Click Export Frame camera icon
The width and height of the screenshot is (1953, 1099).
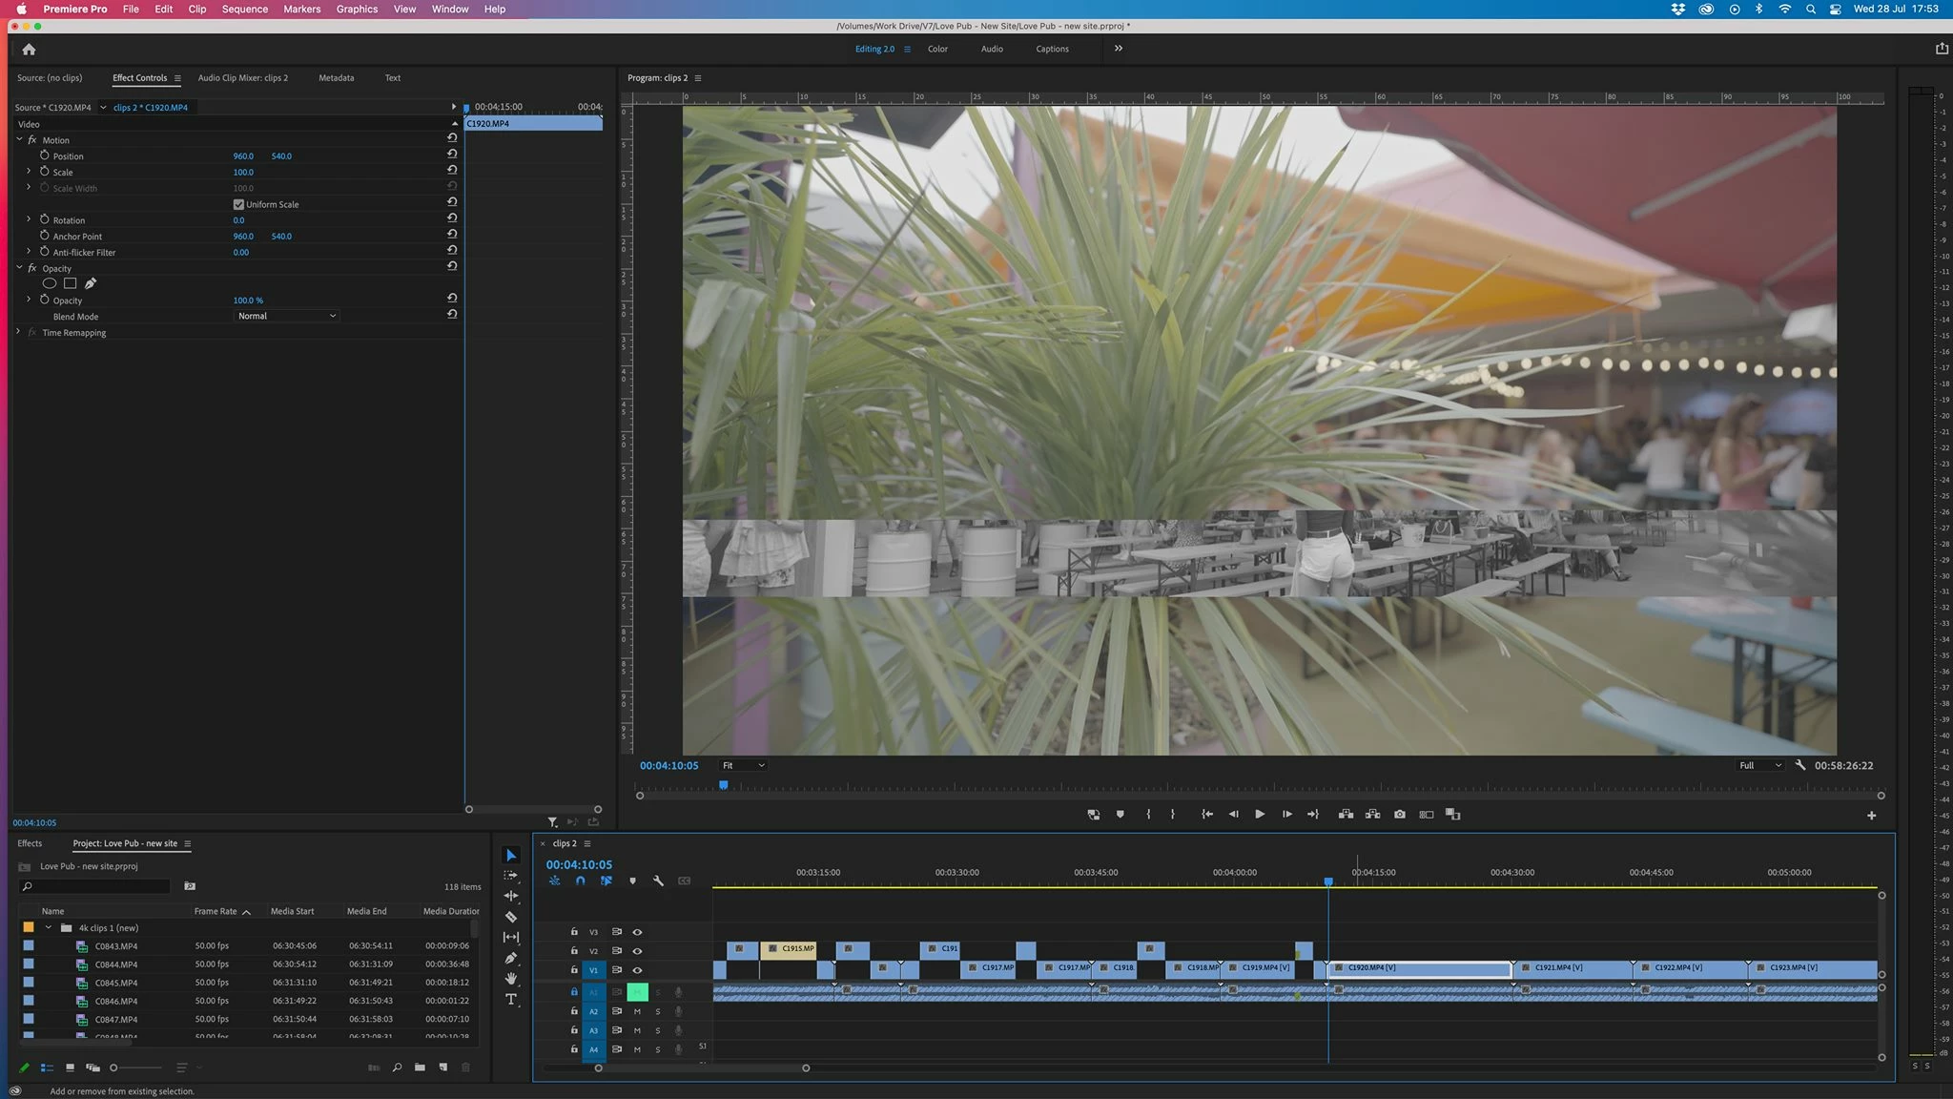[1399, 815]
